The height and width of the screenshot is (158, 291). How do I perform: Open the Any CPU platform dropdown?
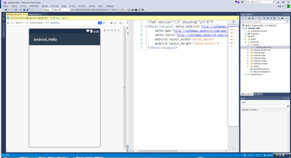(x=61, y=10)
